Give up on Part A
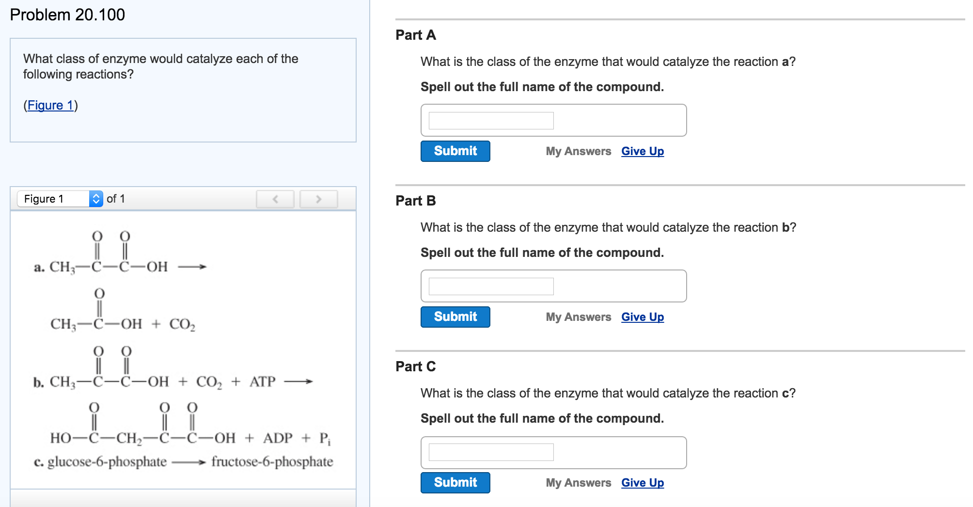973x507 pixels. [643, 151]
